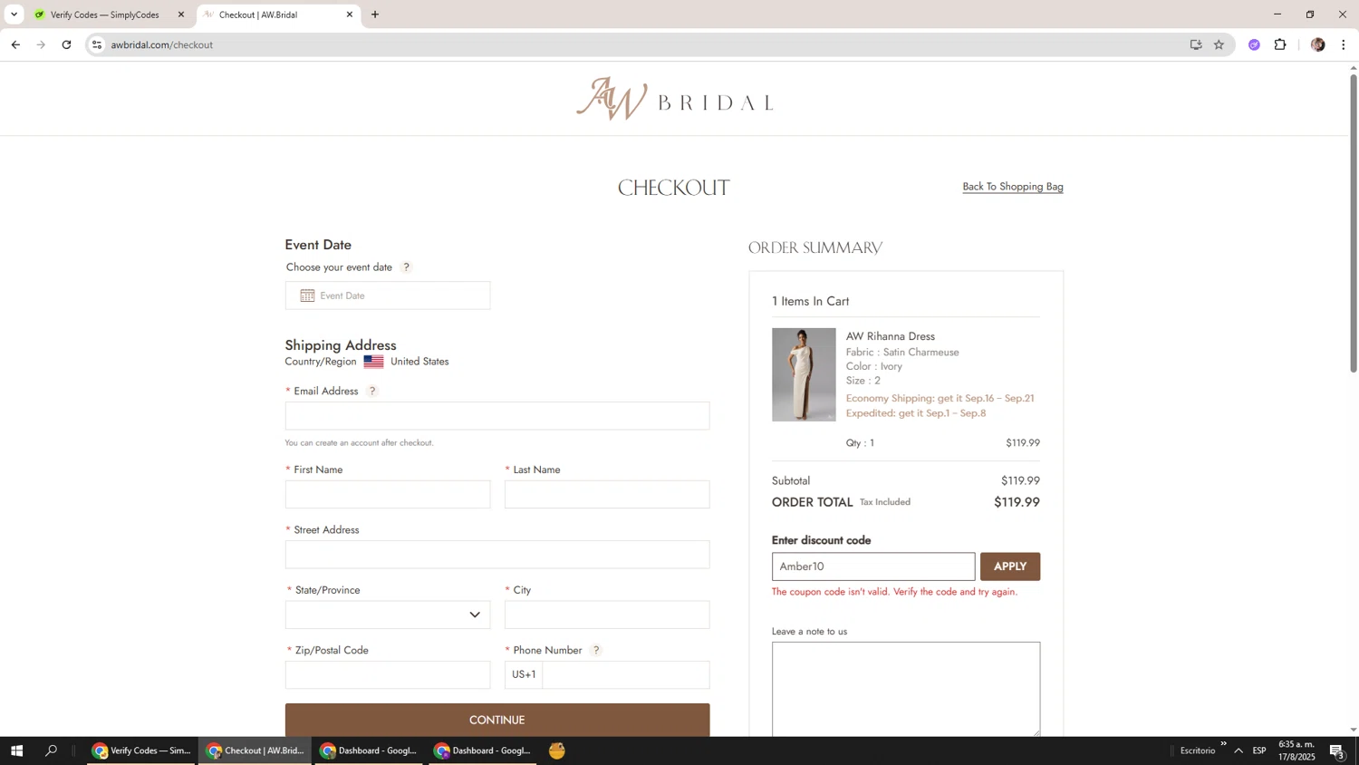Screen dimensions: 1359x765
Task: Open the US+1 phone country code selector
Action: tap(524, 674)
